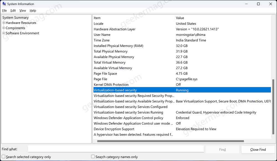Select the Time Zone row
This screenshot has height=161, width=277.
pyautogui.click(x=182, y=40)
